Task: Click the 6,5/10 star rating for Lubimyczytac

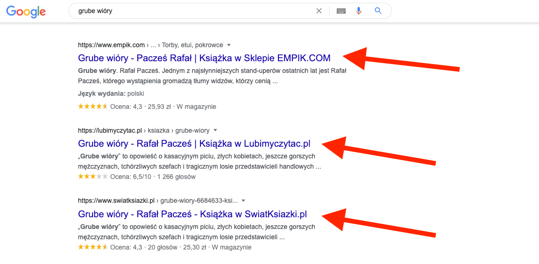Action: pos(92,177)
